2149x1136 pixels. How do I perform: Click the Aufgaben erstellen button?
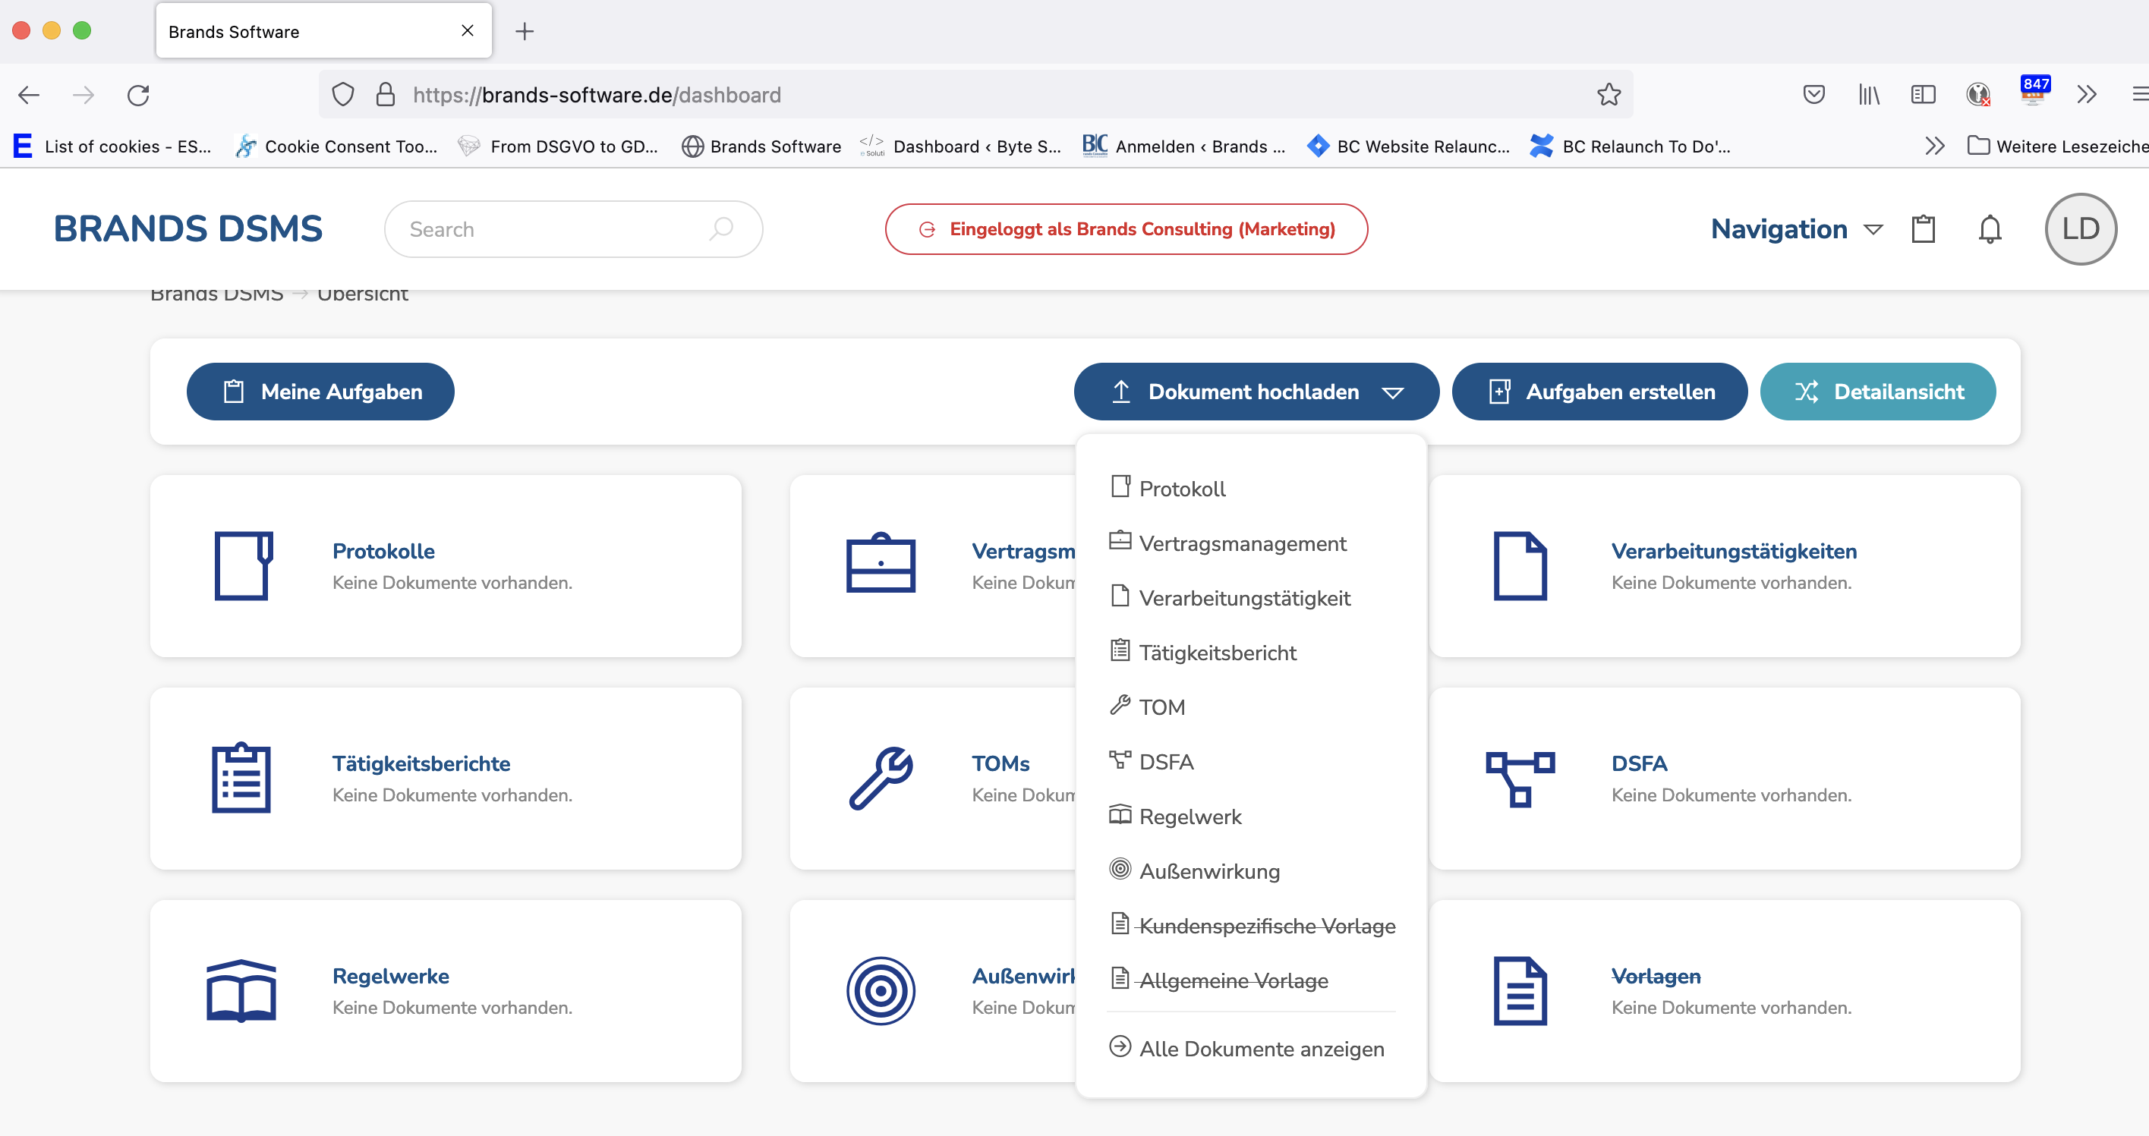(1599, 391)
